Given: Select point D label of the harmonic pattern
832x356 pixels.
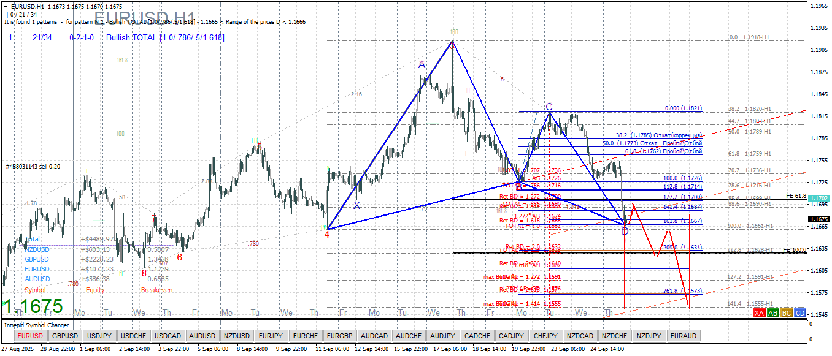Looking at the screenshot, I should pos(625,232).
